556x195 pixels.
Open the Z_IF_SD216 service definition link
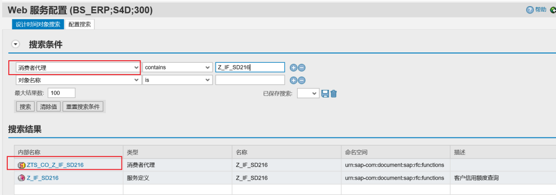43,178
